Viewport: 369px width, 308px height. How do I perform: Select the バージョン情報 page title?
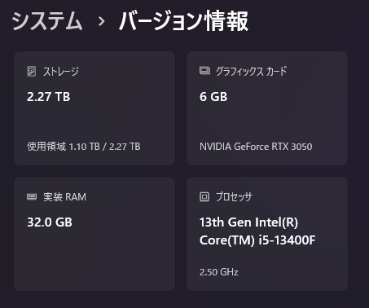183,21
